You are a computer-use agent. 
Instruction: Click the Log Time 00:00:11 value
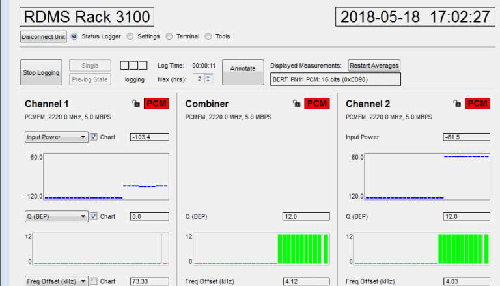[204, 66]
